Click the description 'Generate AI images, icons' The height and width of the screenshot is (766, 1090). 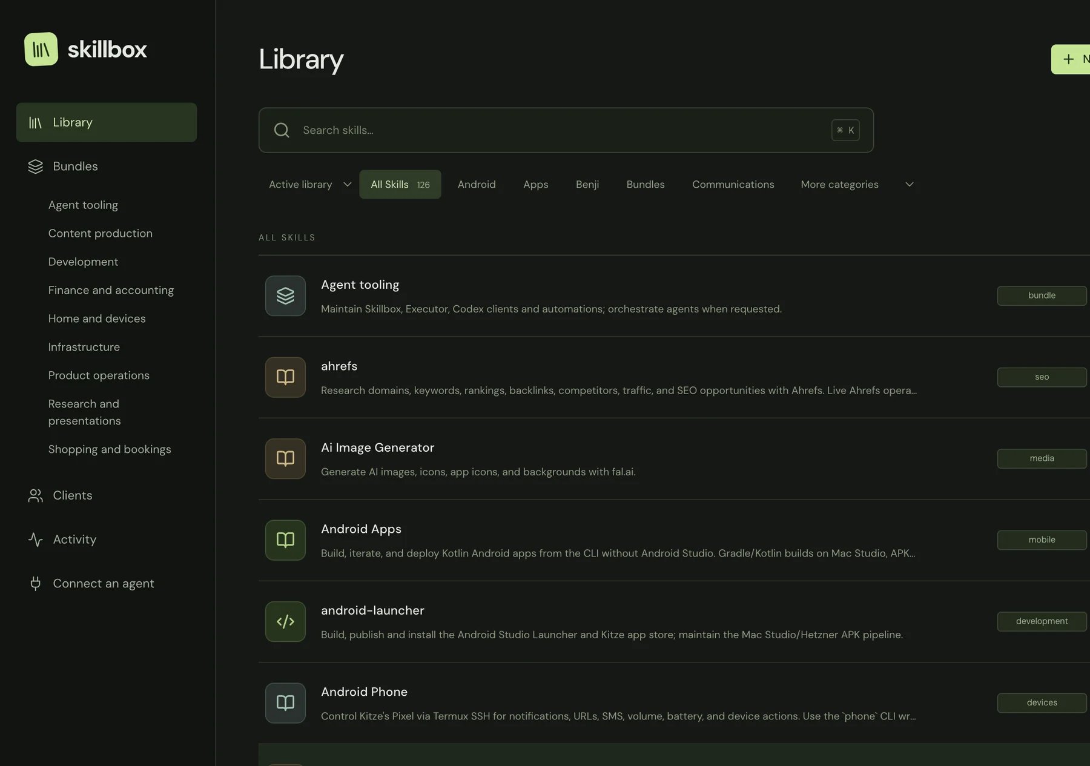click(x=478, y=472)
